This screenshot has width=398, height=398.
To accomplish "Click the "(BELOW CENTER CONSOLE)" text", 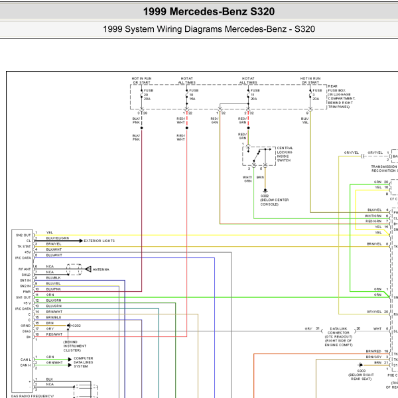I will pyautogui.click(x=275, y=202).
